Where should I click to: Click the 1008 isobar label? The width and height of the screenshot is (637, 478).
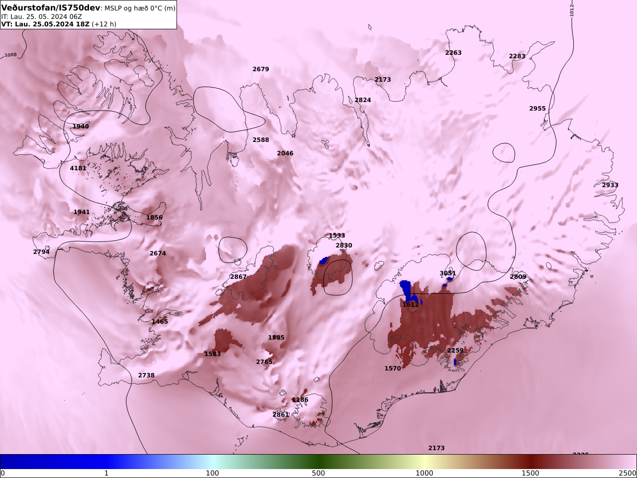[x=10, y=55]
